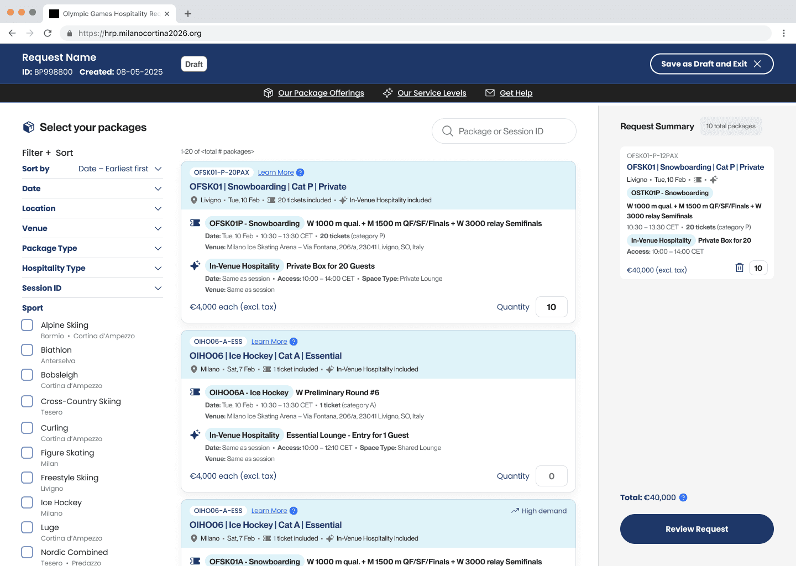This screenshot has height=566, width=796.
Task: Click the help icon beside OFSK01-P-20PAX Learn More
Action: [300, 172]
